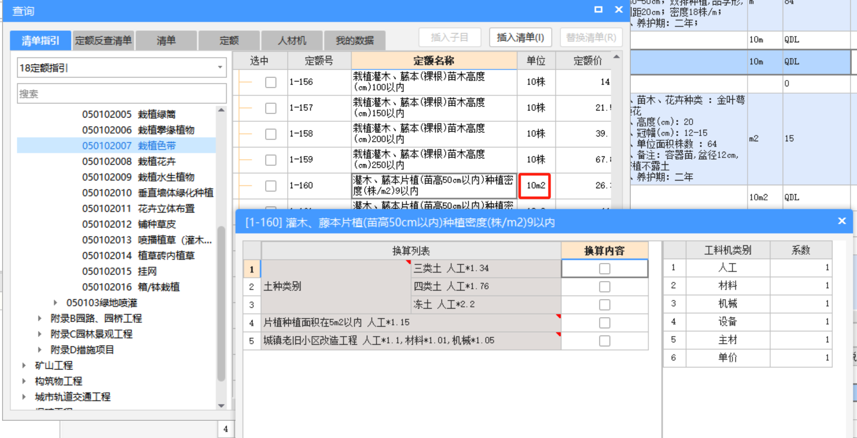Tick the checkbox for quota 1-160
Screen dimensions: 857x438
point(270,186)
